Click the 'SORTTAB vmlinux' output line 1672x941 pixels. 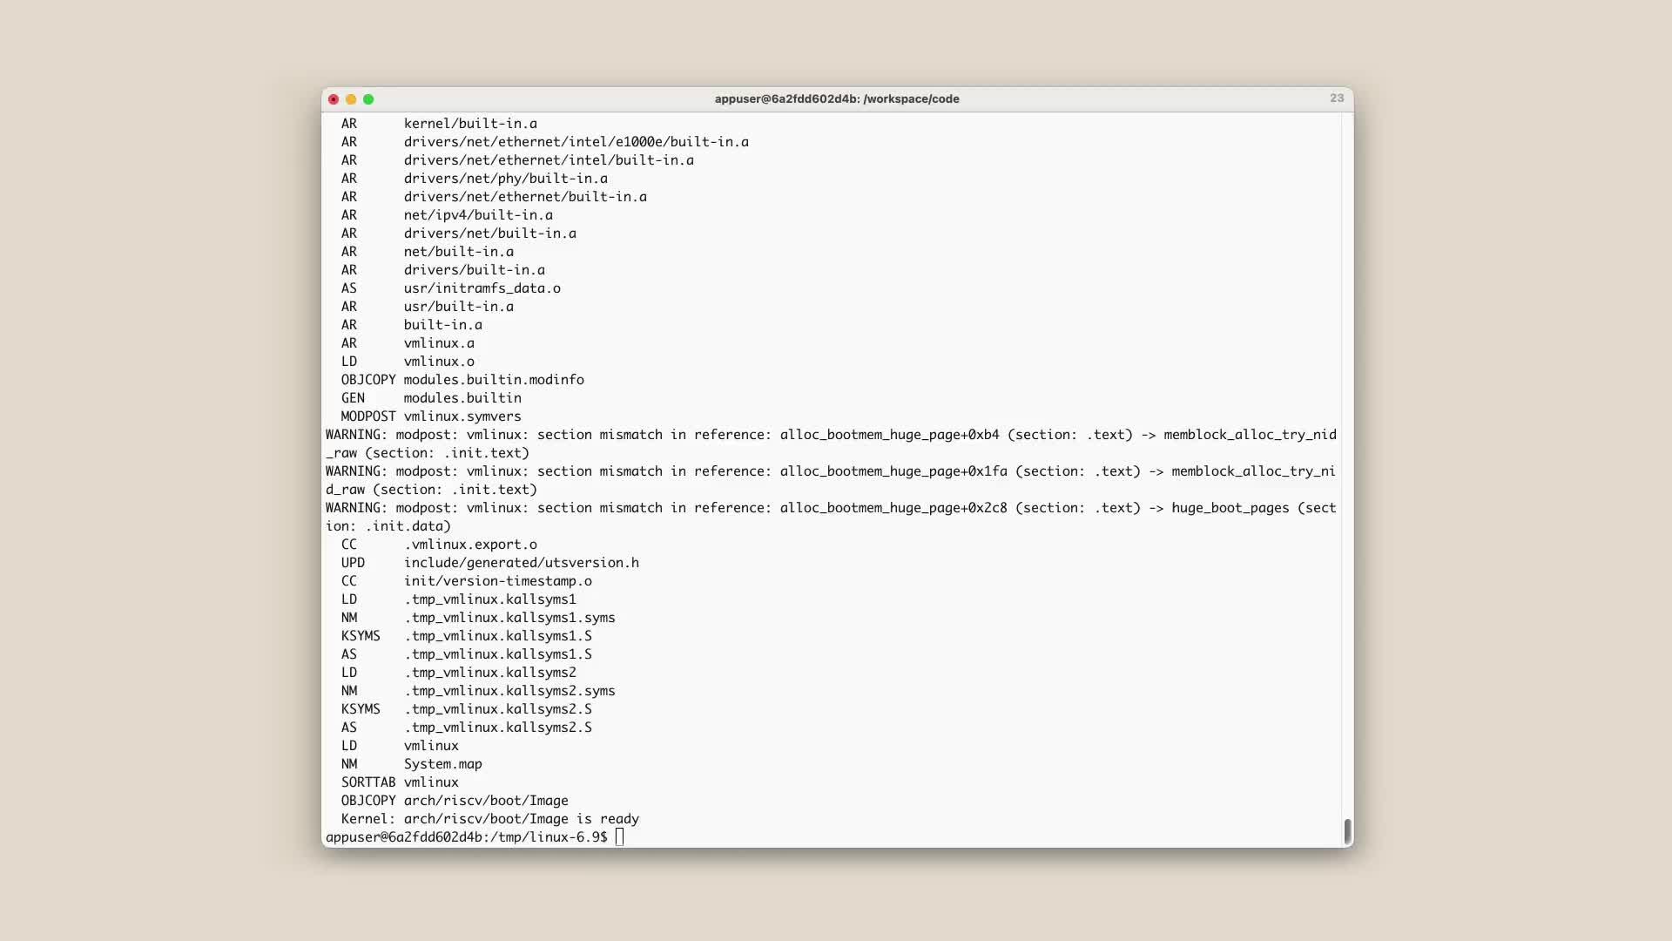coord(400,782)
